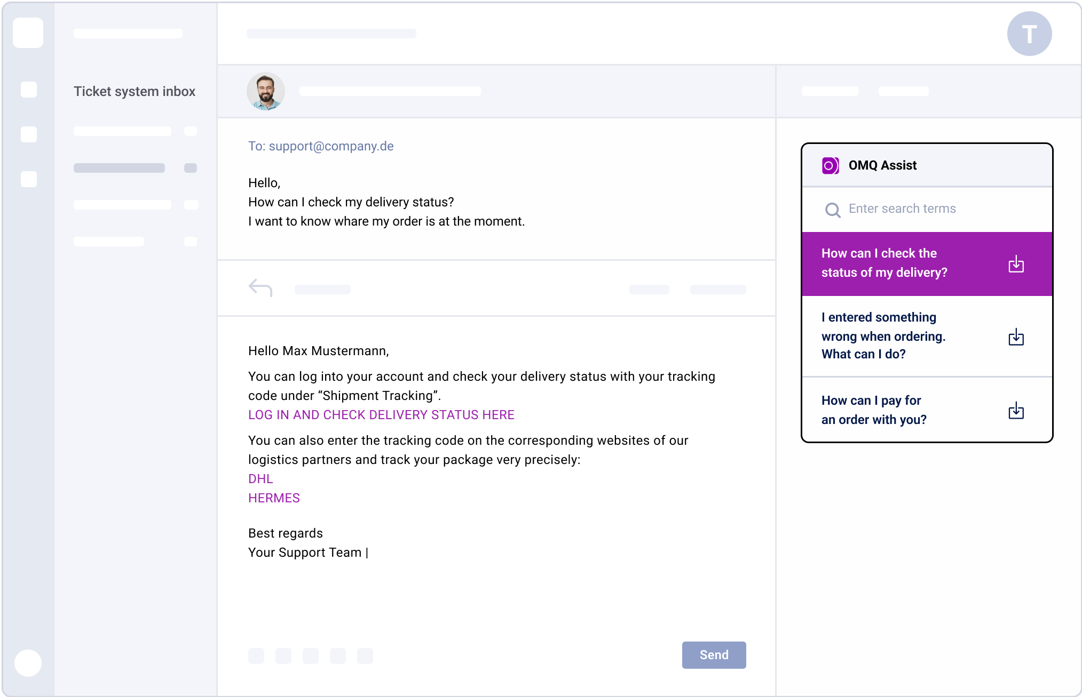Click the 'Best regards' line in reply
This screenshot has width=1082, height=697.
click(x=286, y=533)
